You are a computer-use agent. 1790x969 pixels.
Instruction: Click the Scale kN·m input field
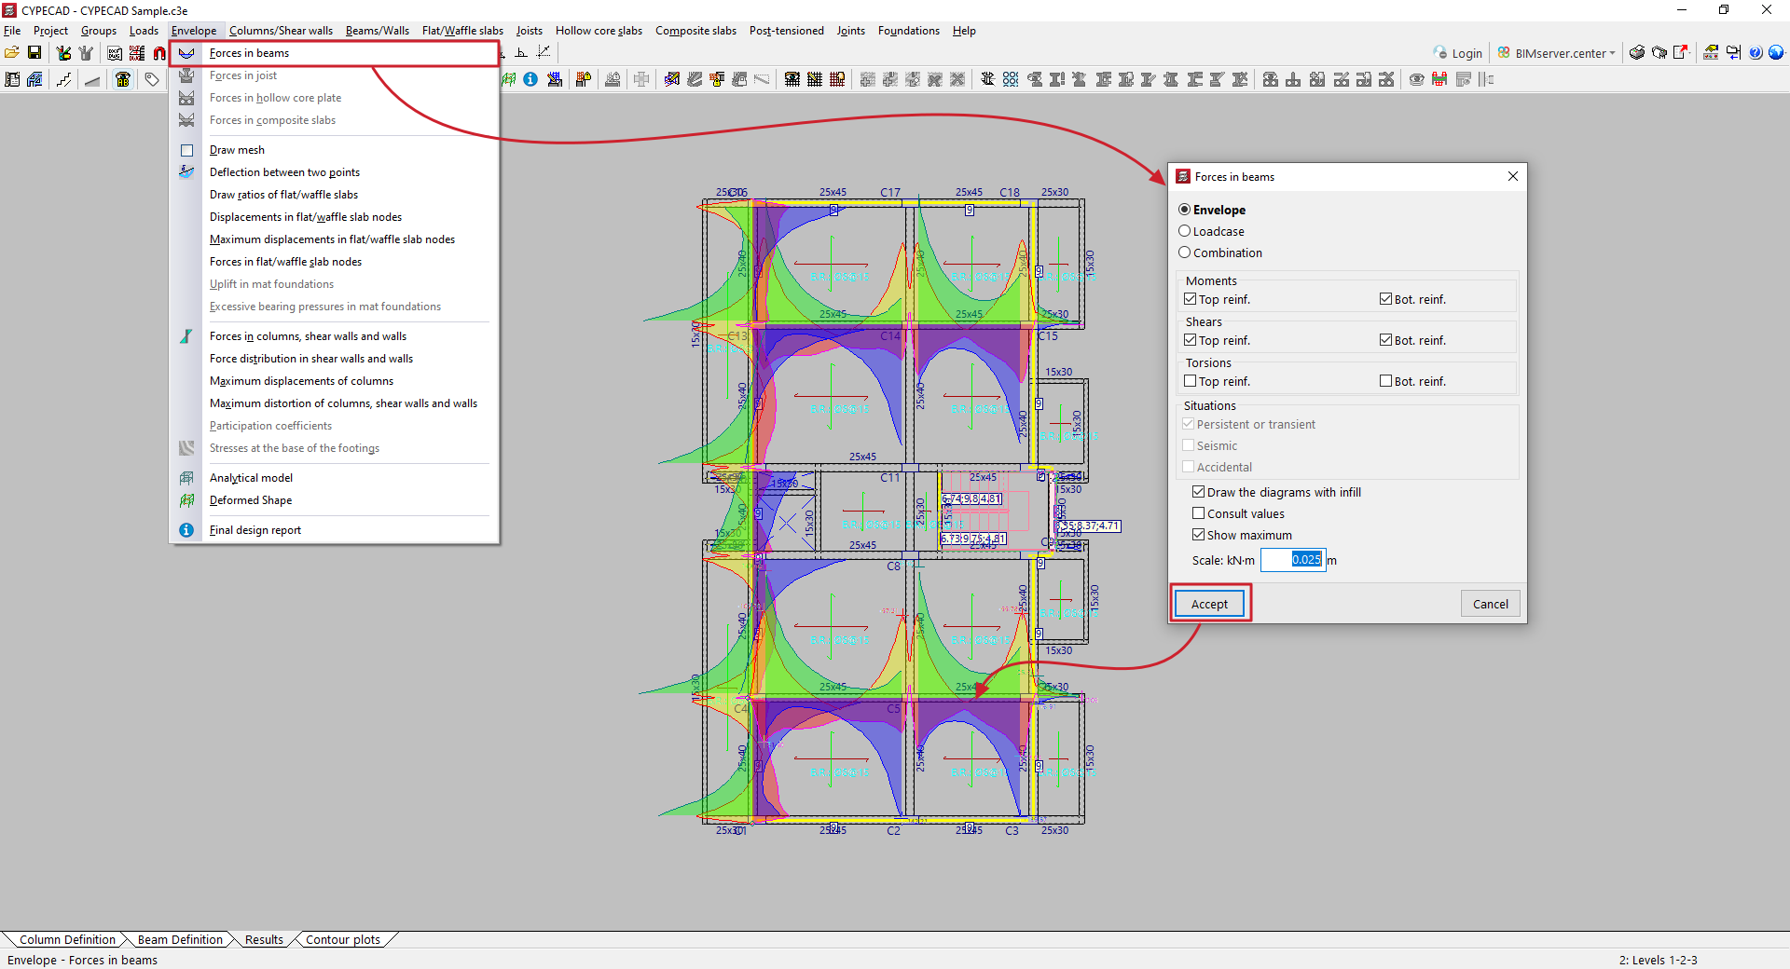click(x=1292, y=560)
